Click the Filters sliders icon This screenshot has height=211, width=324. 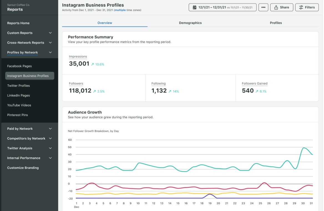click(301, 7)
